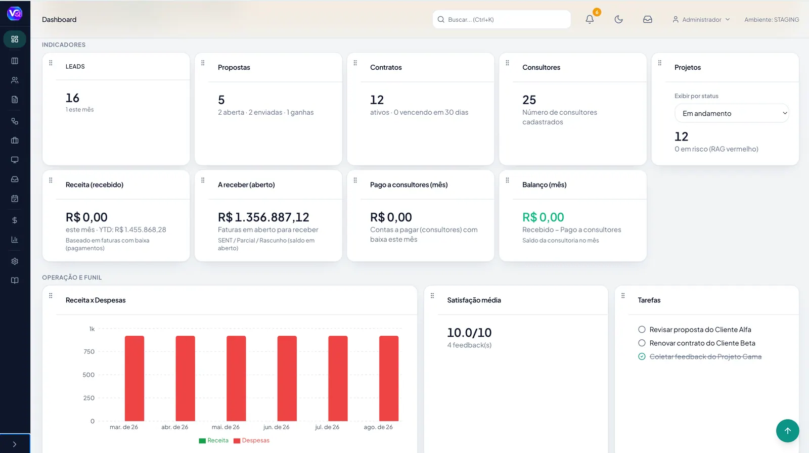
Task: Open the monitor icon in sidebar
Action: tap(15, 160)
